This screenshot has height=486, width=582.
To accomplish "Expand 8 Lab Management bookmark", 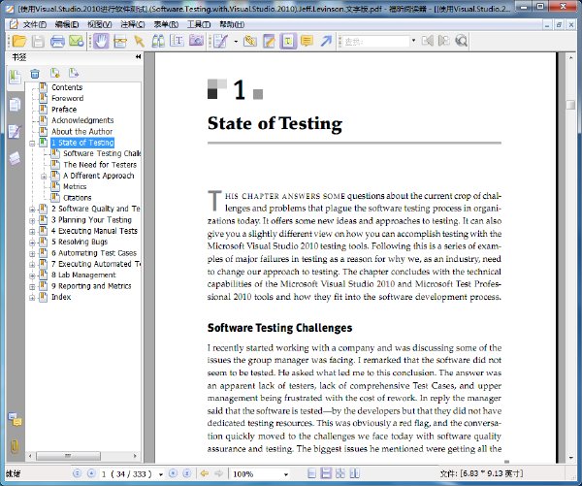I will pyautogui.click(x=32, y=275).
